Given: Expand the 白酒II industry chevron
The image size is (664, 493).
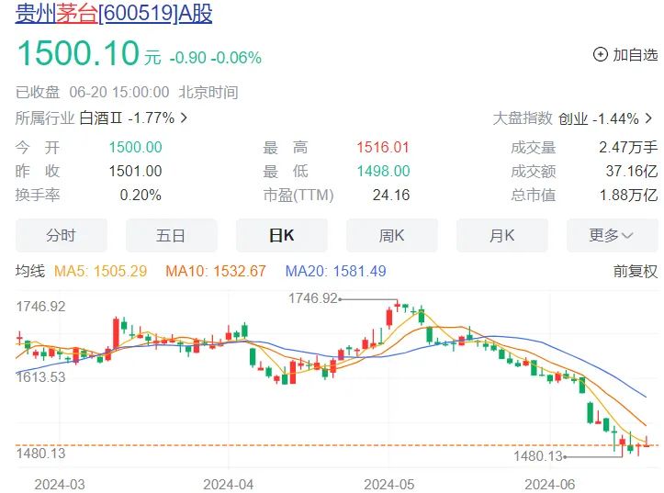Looking at the screenshot, I should [184, 118].
